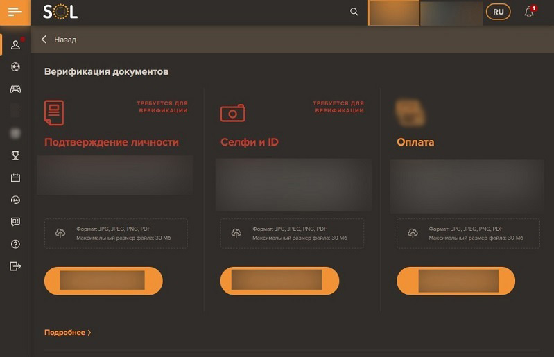Go back using the Назад link

coord(59,40)
